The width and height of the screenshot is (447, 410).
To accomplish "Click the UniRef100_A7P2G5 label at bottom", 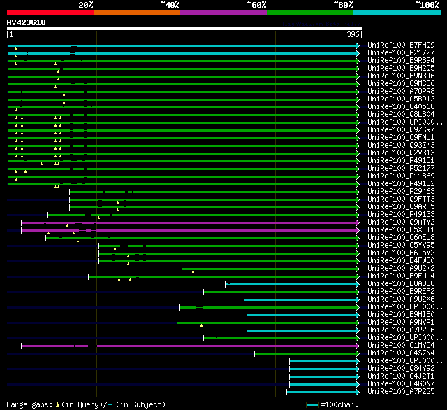I will click(x=400, y=392).
